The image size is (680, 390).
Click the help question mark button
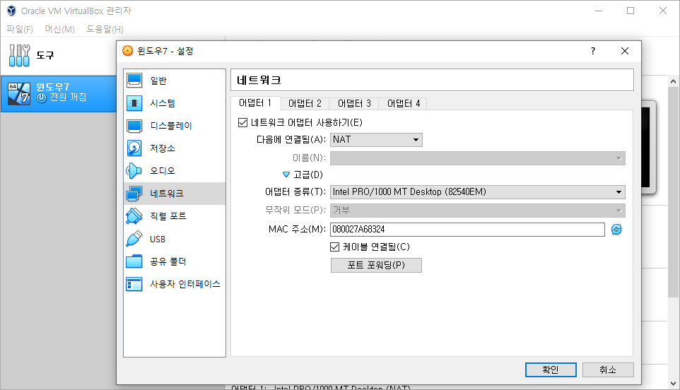pos(593,51)
